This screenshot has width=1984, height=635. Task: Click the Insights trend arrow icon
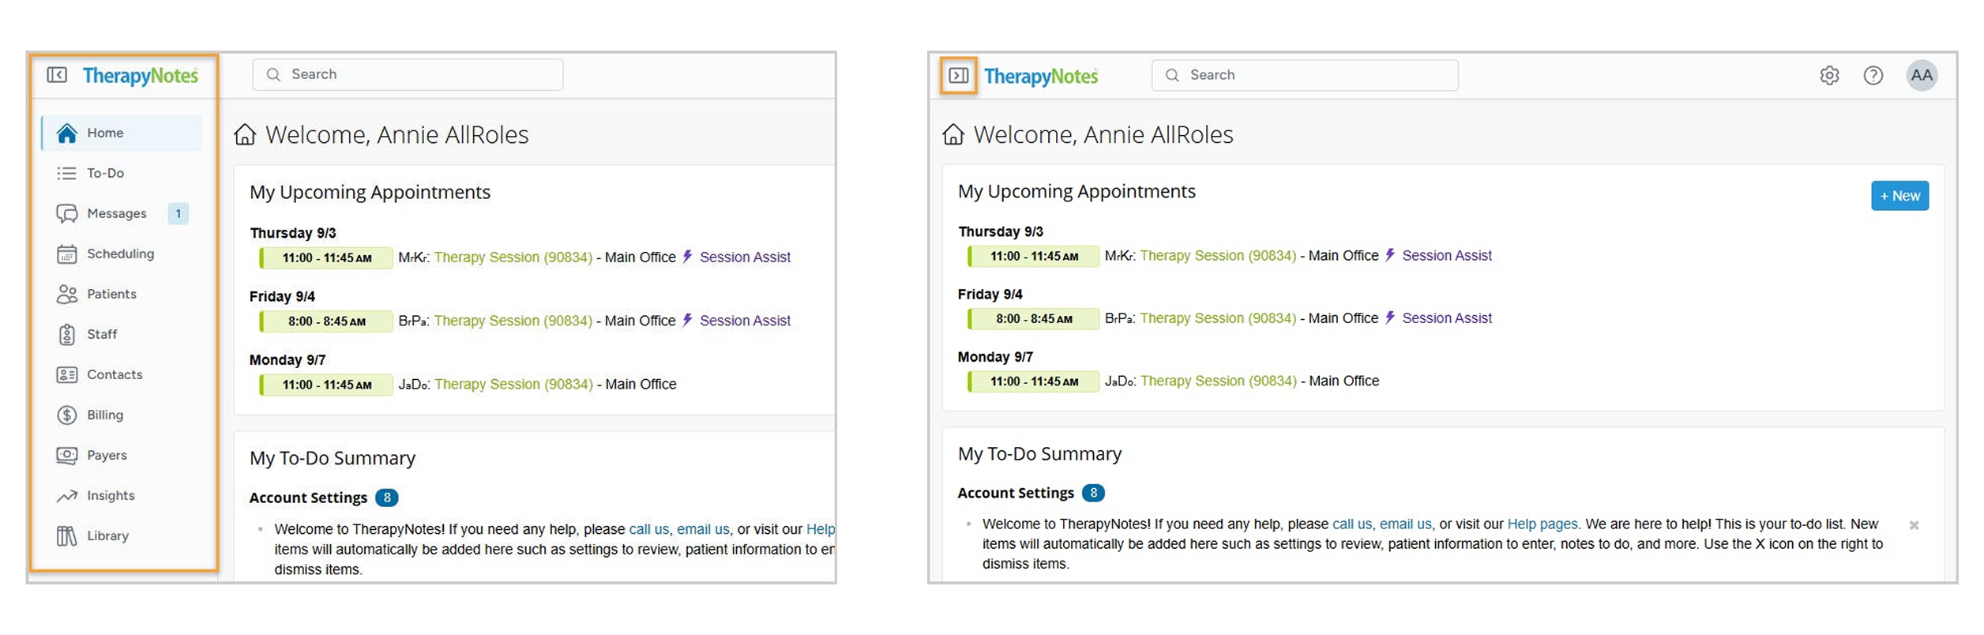pyautogui.click(x=67, y=495)
